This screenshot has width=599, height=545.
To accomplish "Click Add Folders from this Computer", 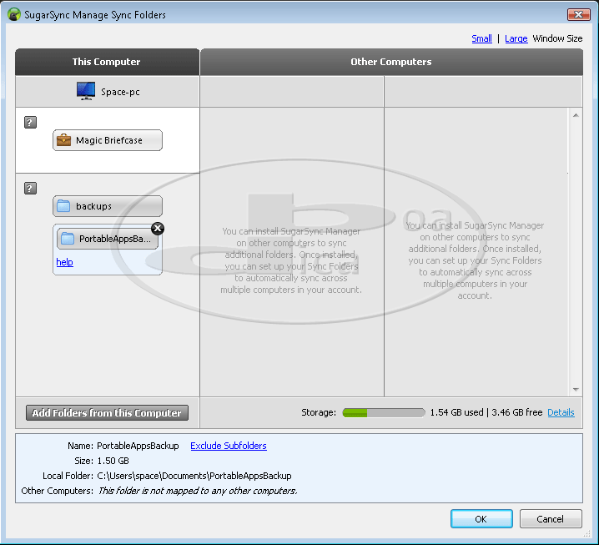I will (107, 413).
